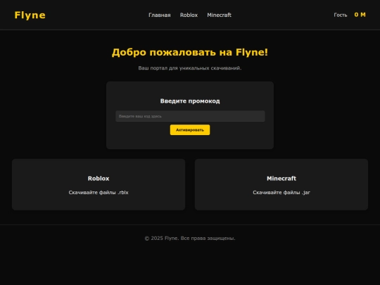The width and height of the screenshot is (380, 285).
Task: Click the Добро пожаловать на Flyne! heading
Action: point(190,52)
